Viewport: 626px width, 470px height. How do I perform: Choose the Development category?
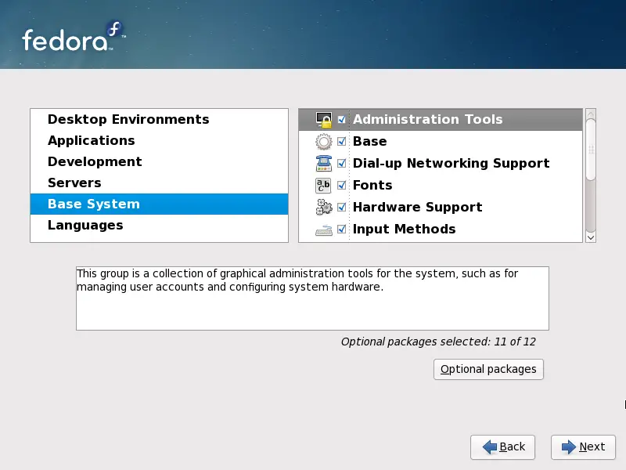95,162
